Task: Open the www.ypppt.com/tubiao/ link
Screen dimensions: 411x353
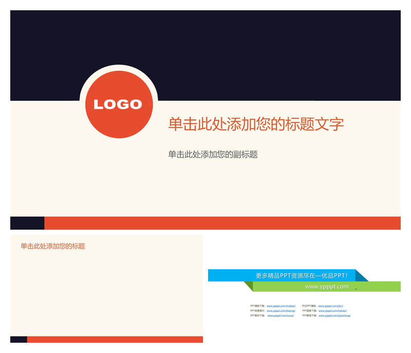Action: click(x=332, y=310)
